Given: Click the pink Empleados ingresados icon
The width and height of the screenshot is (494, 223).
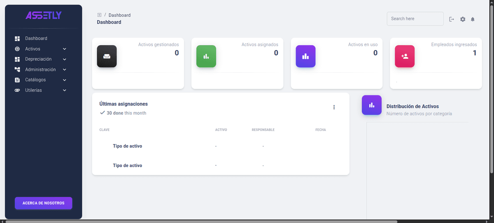Looking at the screenshot, I should (x=405, y=56).
